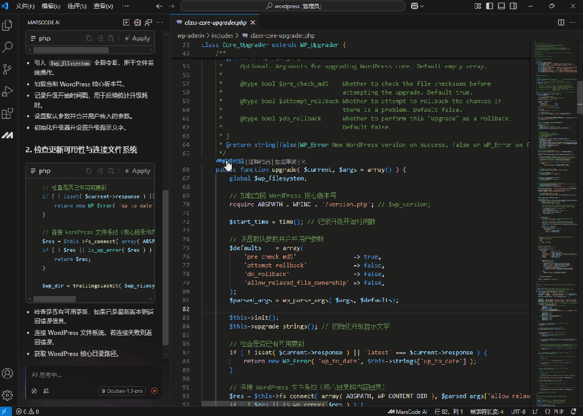
Task: Open class-core-upgrader.php breadcrumb
Action: click(x=282, y=36)
